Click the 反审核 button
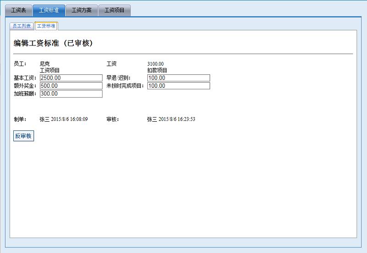Screen dimensions: 367x253 click(x=24, y=136)
